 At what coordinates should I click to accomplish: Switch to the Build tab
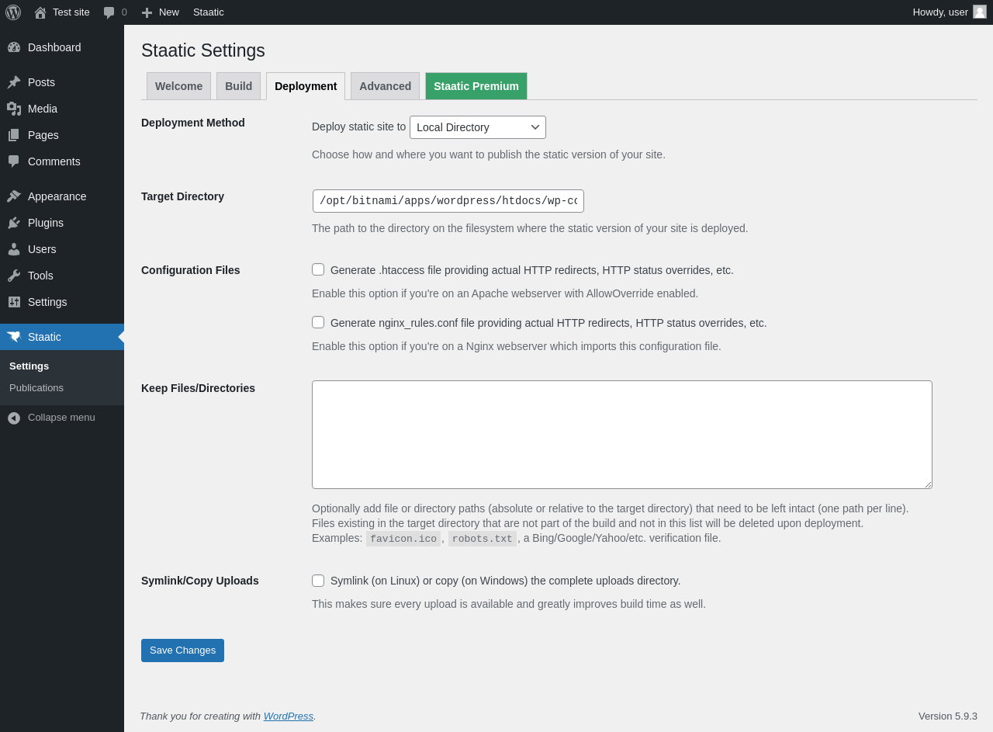click(x=238, y=86)
